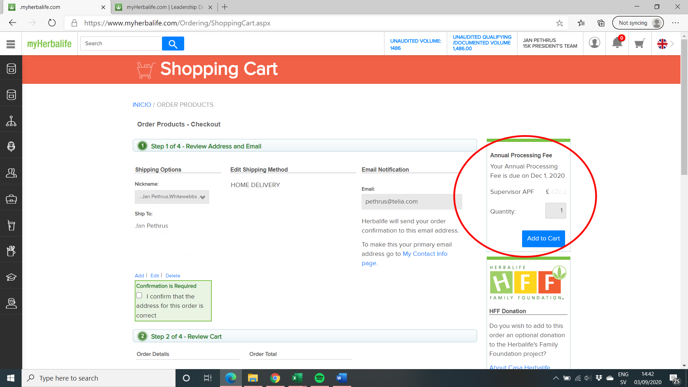
Task: Open Chrome from the taskbar
Action: 275,378
